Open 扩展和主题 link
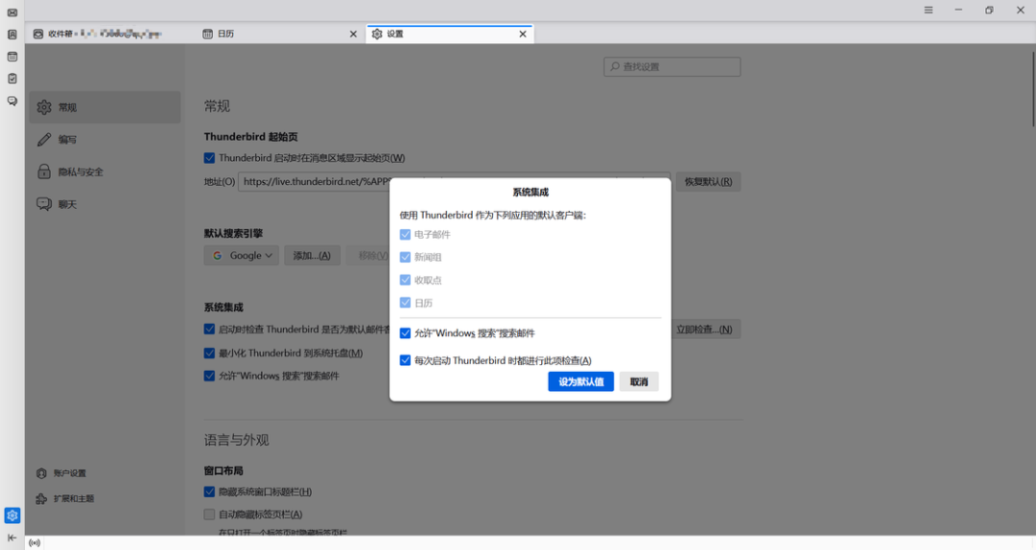This screenshot has width=1036, height=550. tap(65, 498)
